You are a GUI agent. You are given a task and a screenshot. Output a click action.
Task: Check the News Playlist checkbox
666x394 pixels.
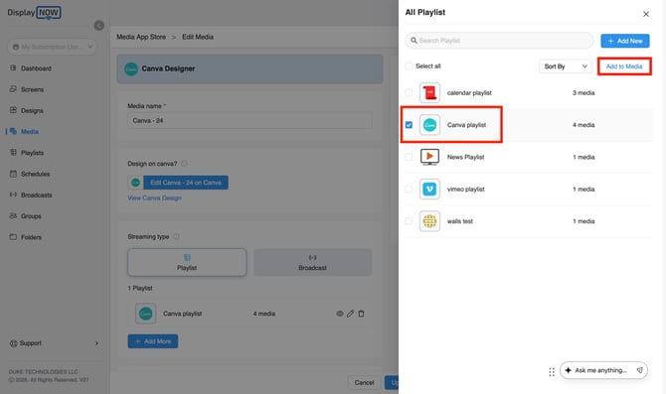(409, 157)
